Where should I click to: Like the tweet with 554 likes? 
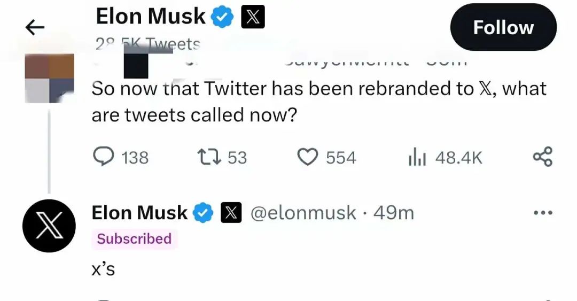[307, 157]
